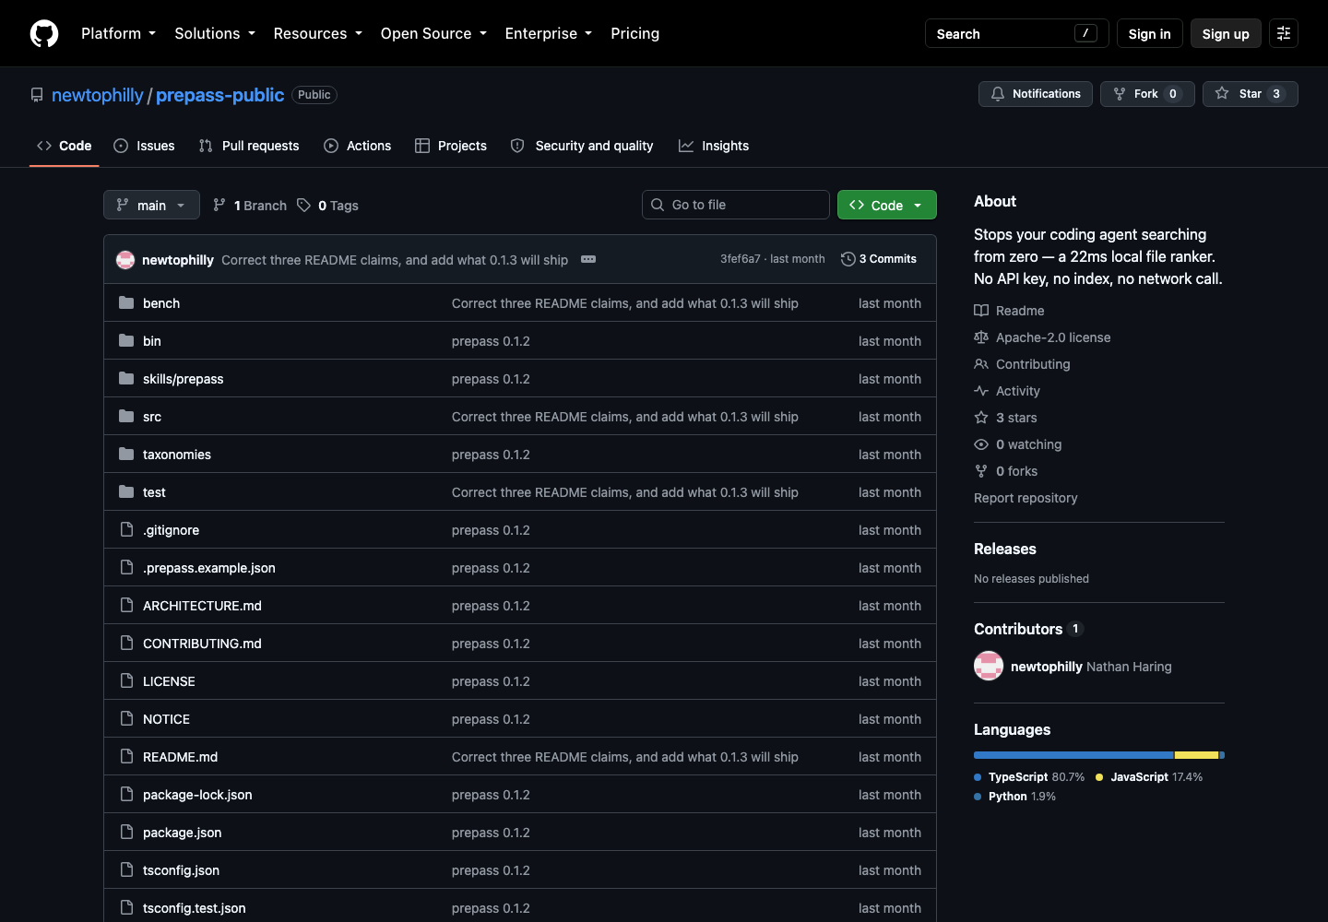Viewport: 1328px width, 922px height.
Task: Switch to the Insights tab
Action: click(x=714, y=146)
